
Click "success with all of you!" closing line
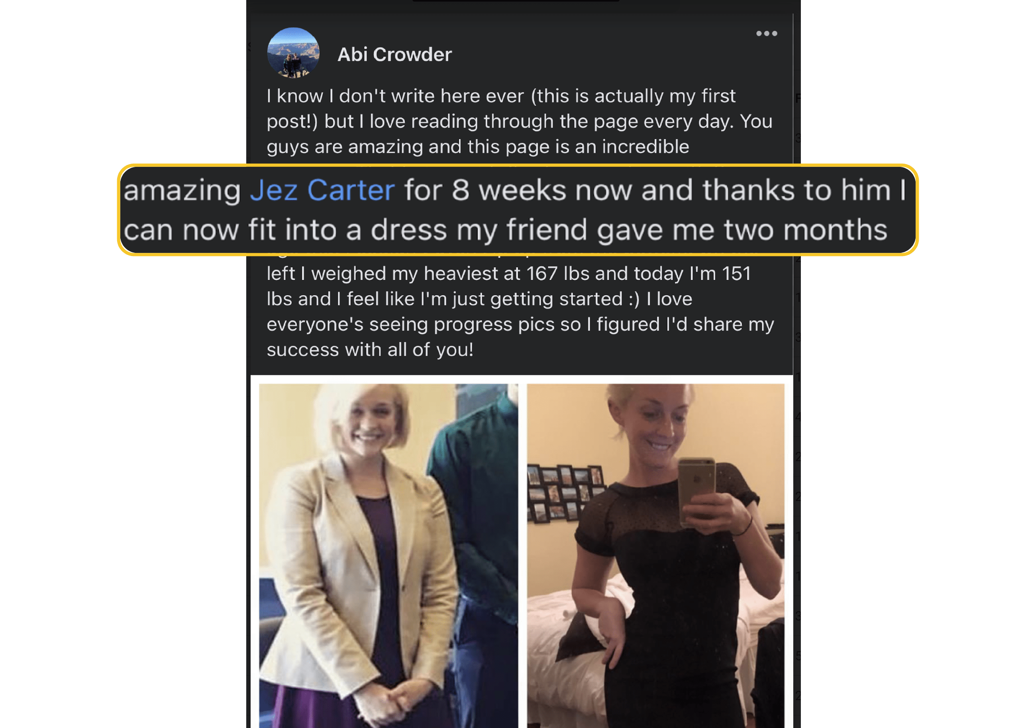coord(370,350)
